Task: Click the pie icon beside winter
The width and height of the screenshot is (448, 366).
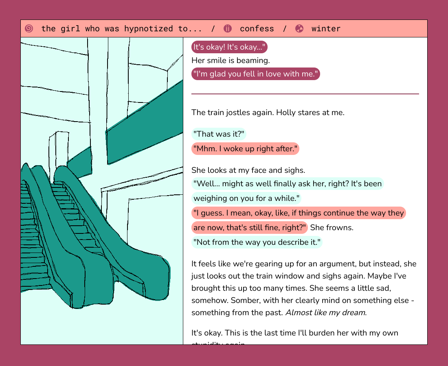Action: tap(299, 28)
